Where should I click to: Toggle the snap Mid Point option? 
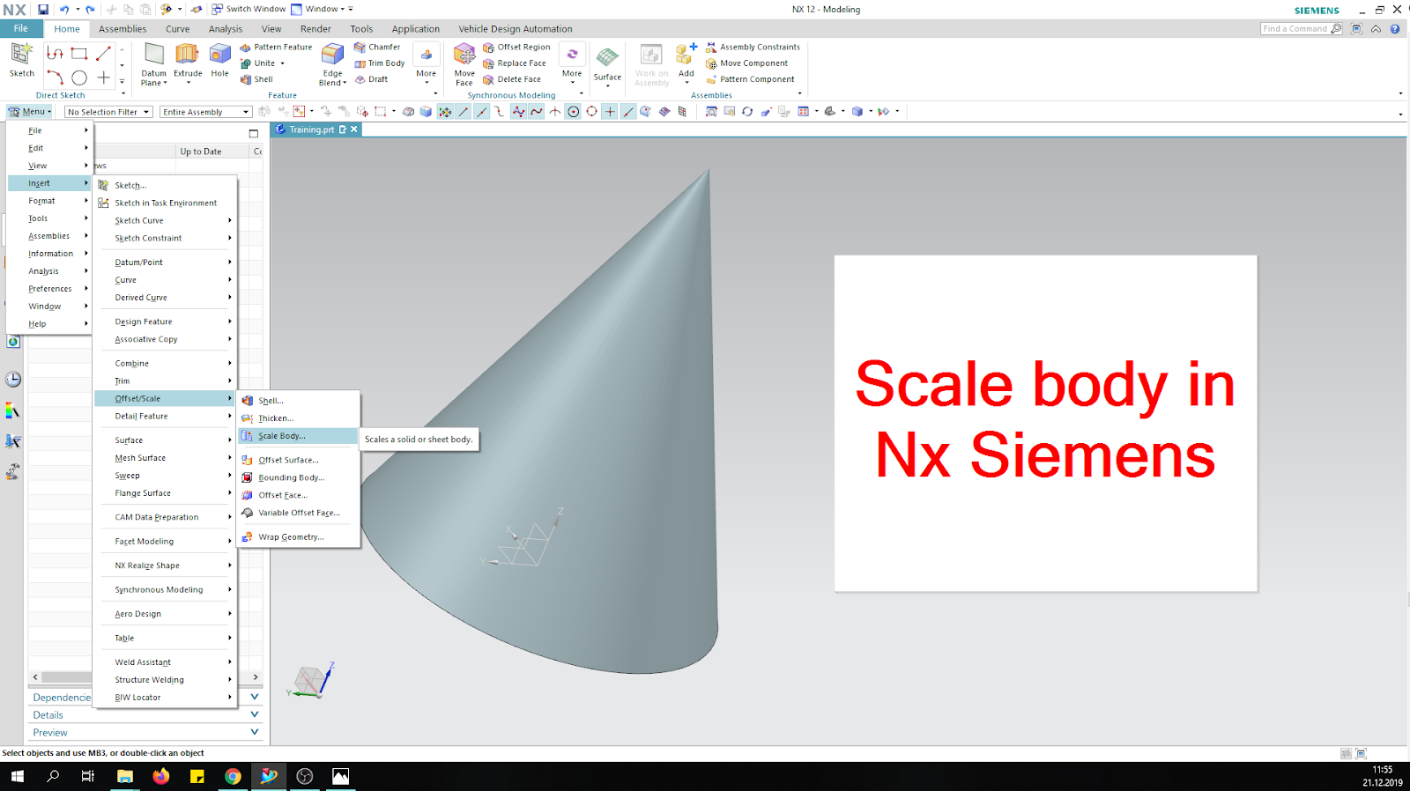pos(481,112)
